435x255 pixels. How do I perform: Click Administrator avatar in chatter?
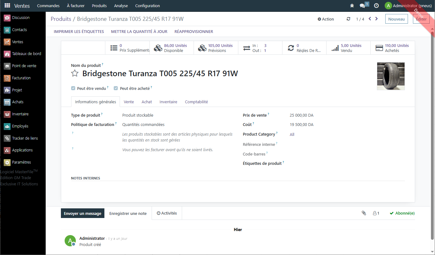70,241
